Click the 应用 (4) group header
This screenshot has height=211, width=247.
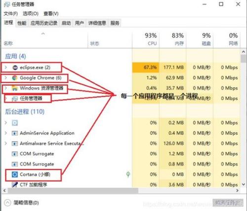pos(15,56)
